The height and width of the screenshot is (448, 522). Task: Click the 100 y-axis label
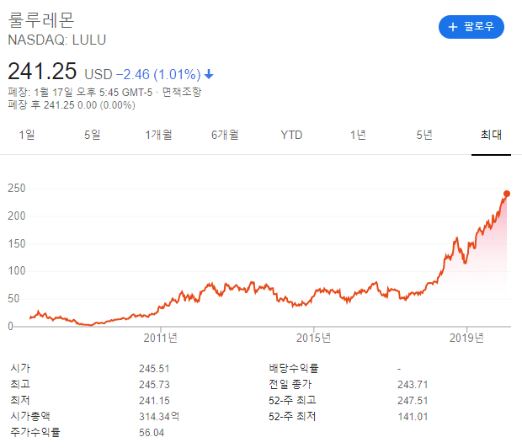[17, 270]
